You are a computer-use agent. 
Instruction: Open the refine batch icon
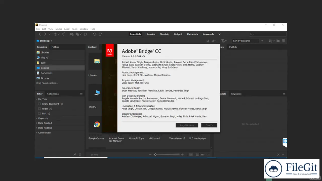tap(78, 34)
